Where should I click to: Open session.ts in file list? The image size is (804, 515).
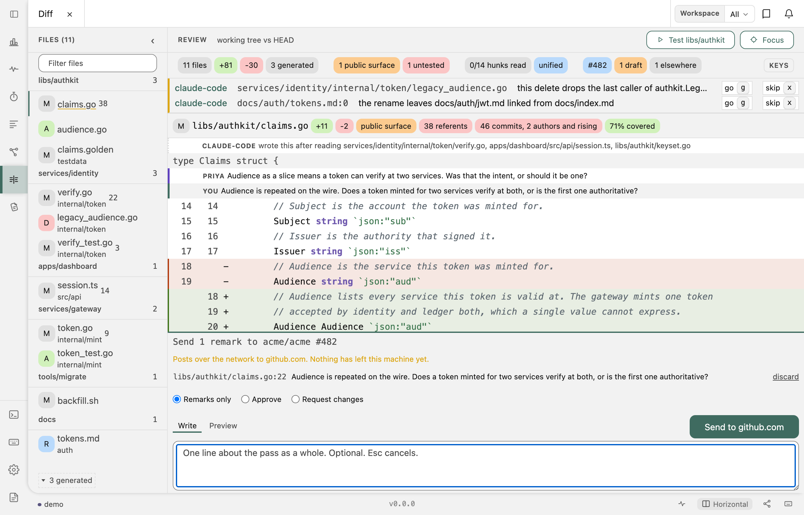tap(97, 291)
